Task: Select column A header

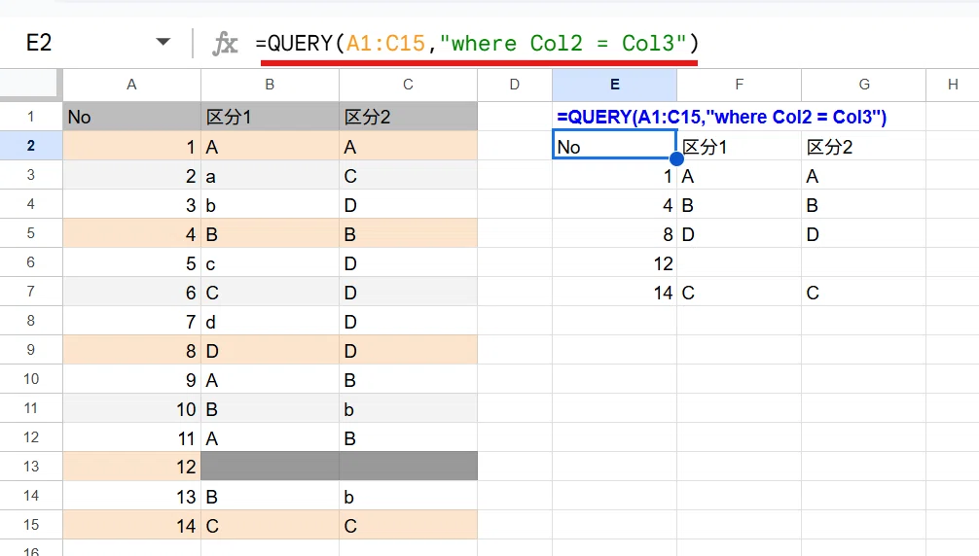Action: pos(131,85)
